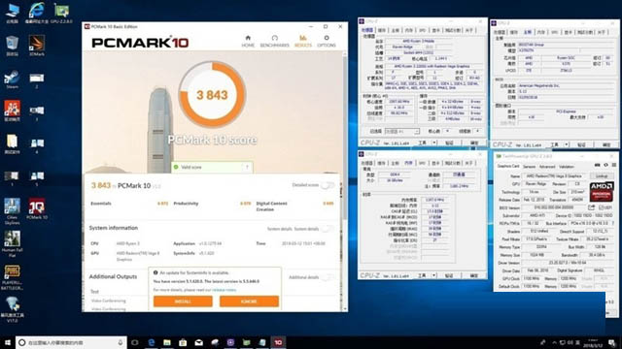Open the notification center icon

612,342
